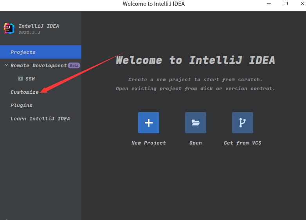The width and height of the screenshot is (306, 220).
Task: Click the 'Open existing project from disk' text
Action: point(195,89)
